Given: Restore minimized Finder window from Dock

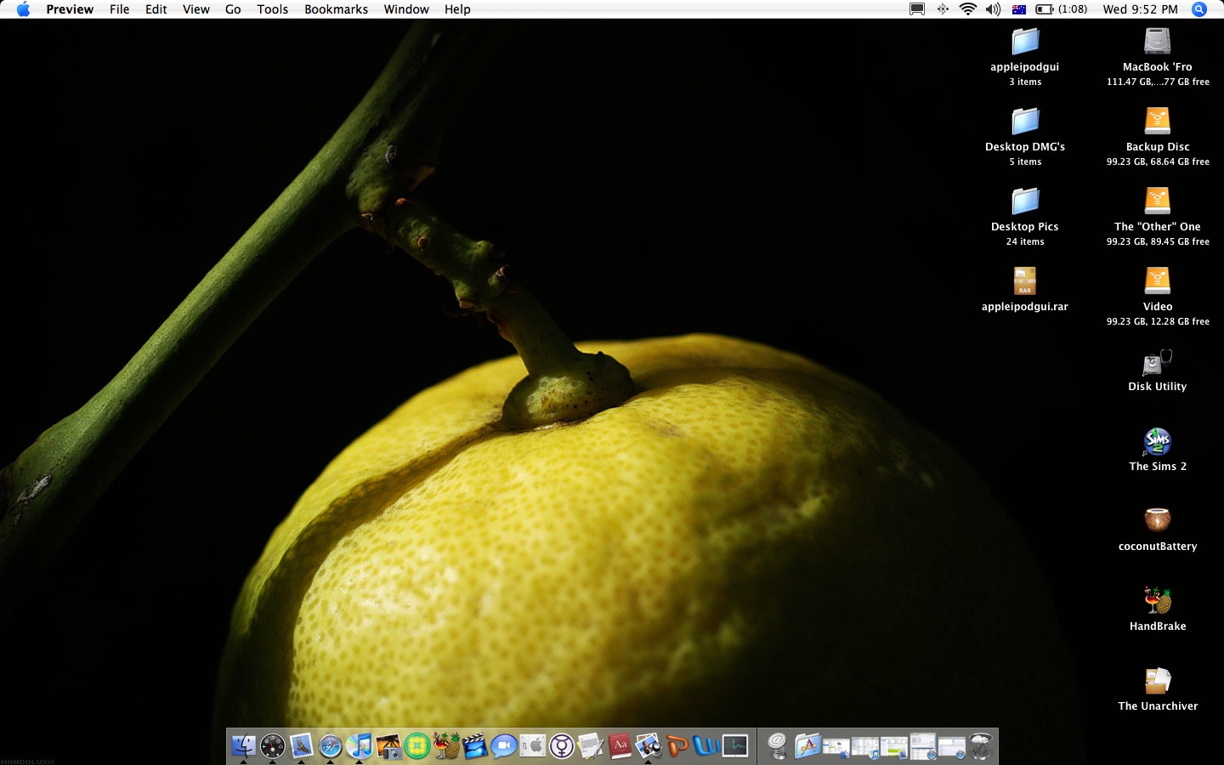Looking at the screenshot, I should (x=836, y=747).
